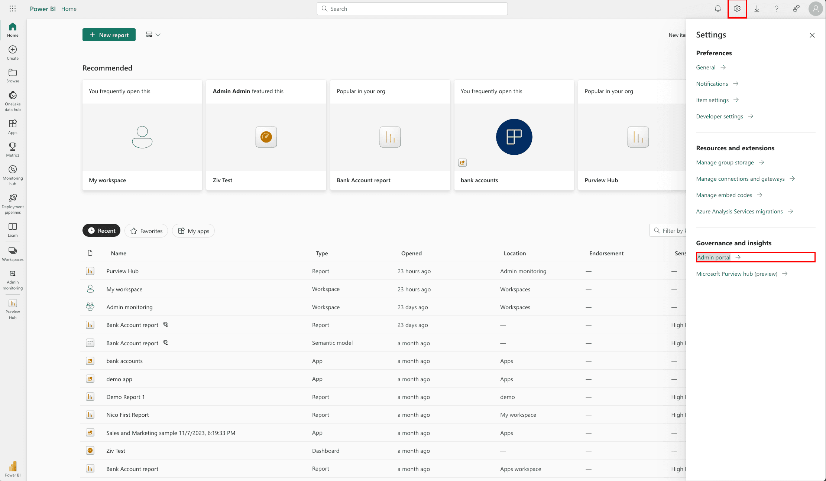The image size is (826, 481).
Task: Open the bank accounts recommended card
Action: point(514,135)
